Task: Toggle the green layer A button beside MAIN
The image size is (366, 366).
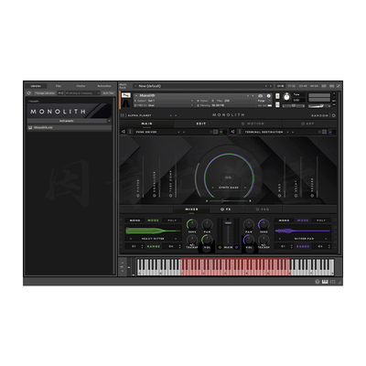Action: click(x=220, y=247)
